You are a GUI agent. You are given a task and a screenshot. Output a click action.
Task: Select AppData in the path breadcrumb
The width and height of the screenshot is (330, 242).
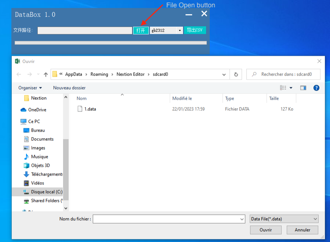73,74
